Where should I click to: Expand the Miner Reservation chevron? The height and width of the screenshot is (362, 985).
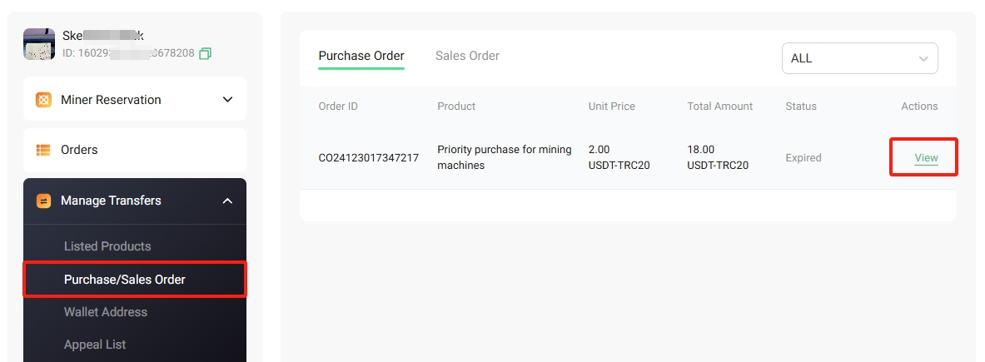(x=228, y=100)
